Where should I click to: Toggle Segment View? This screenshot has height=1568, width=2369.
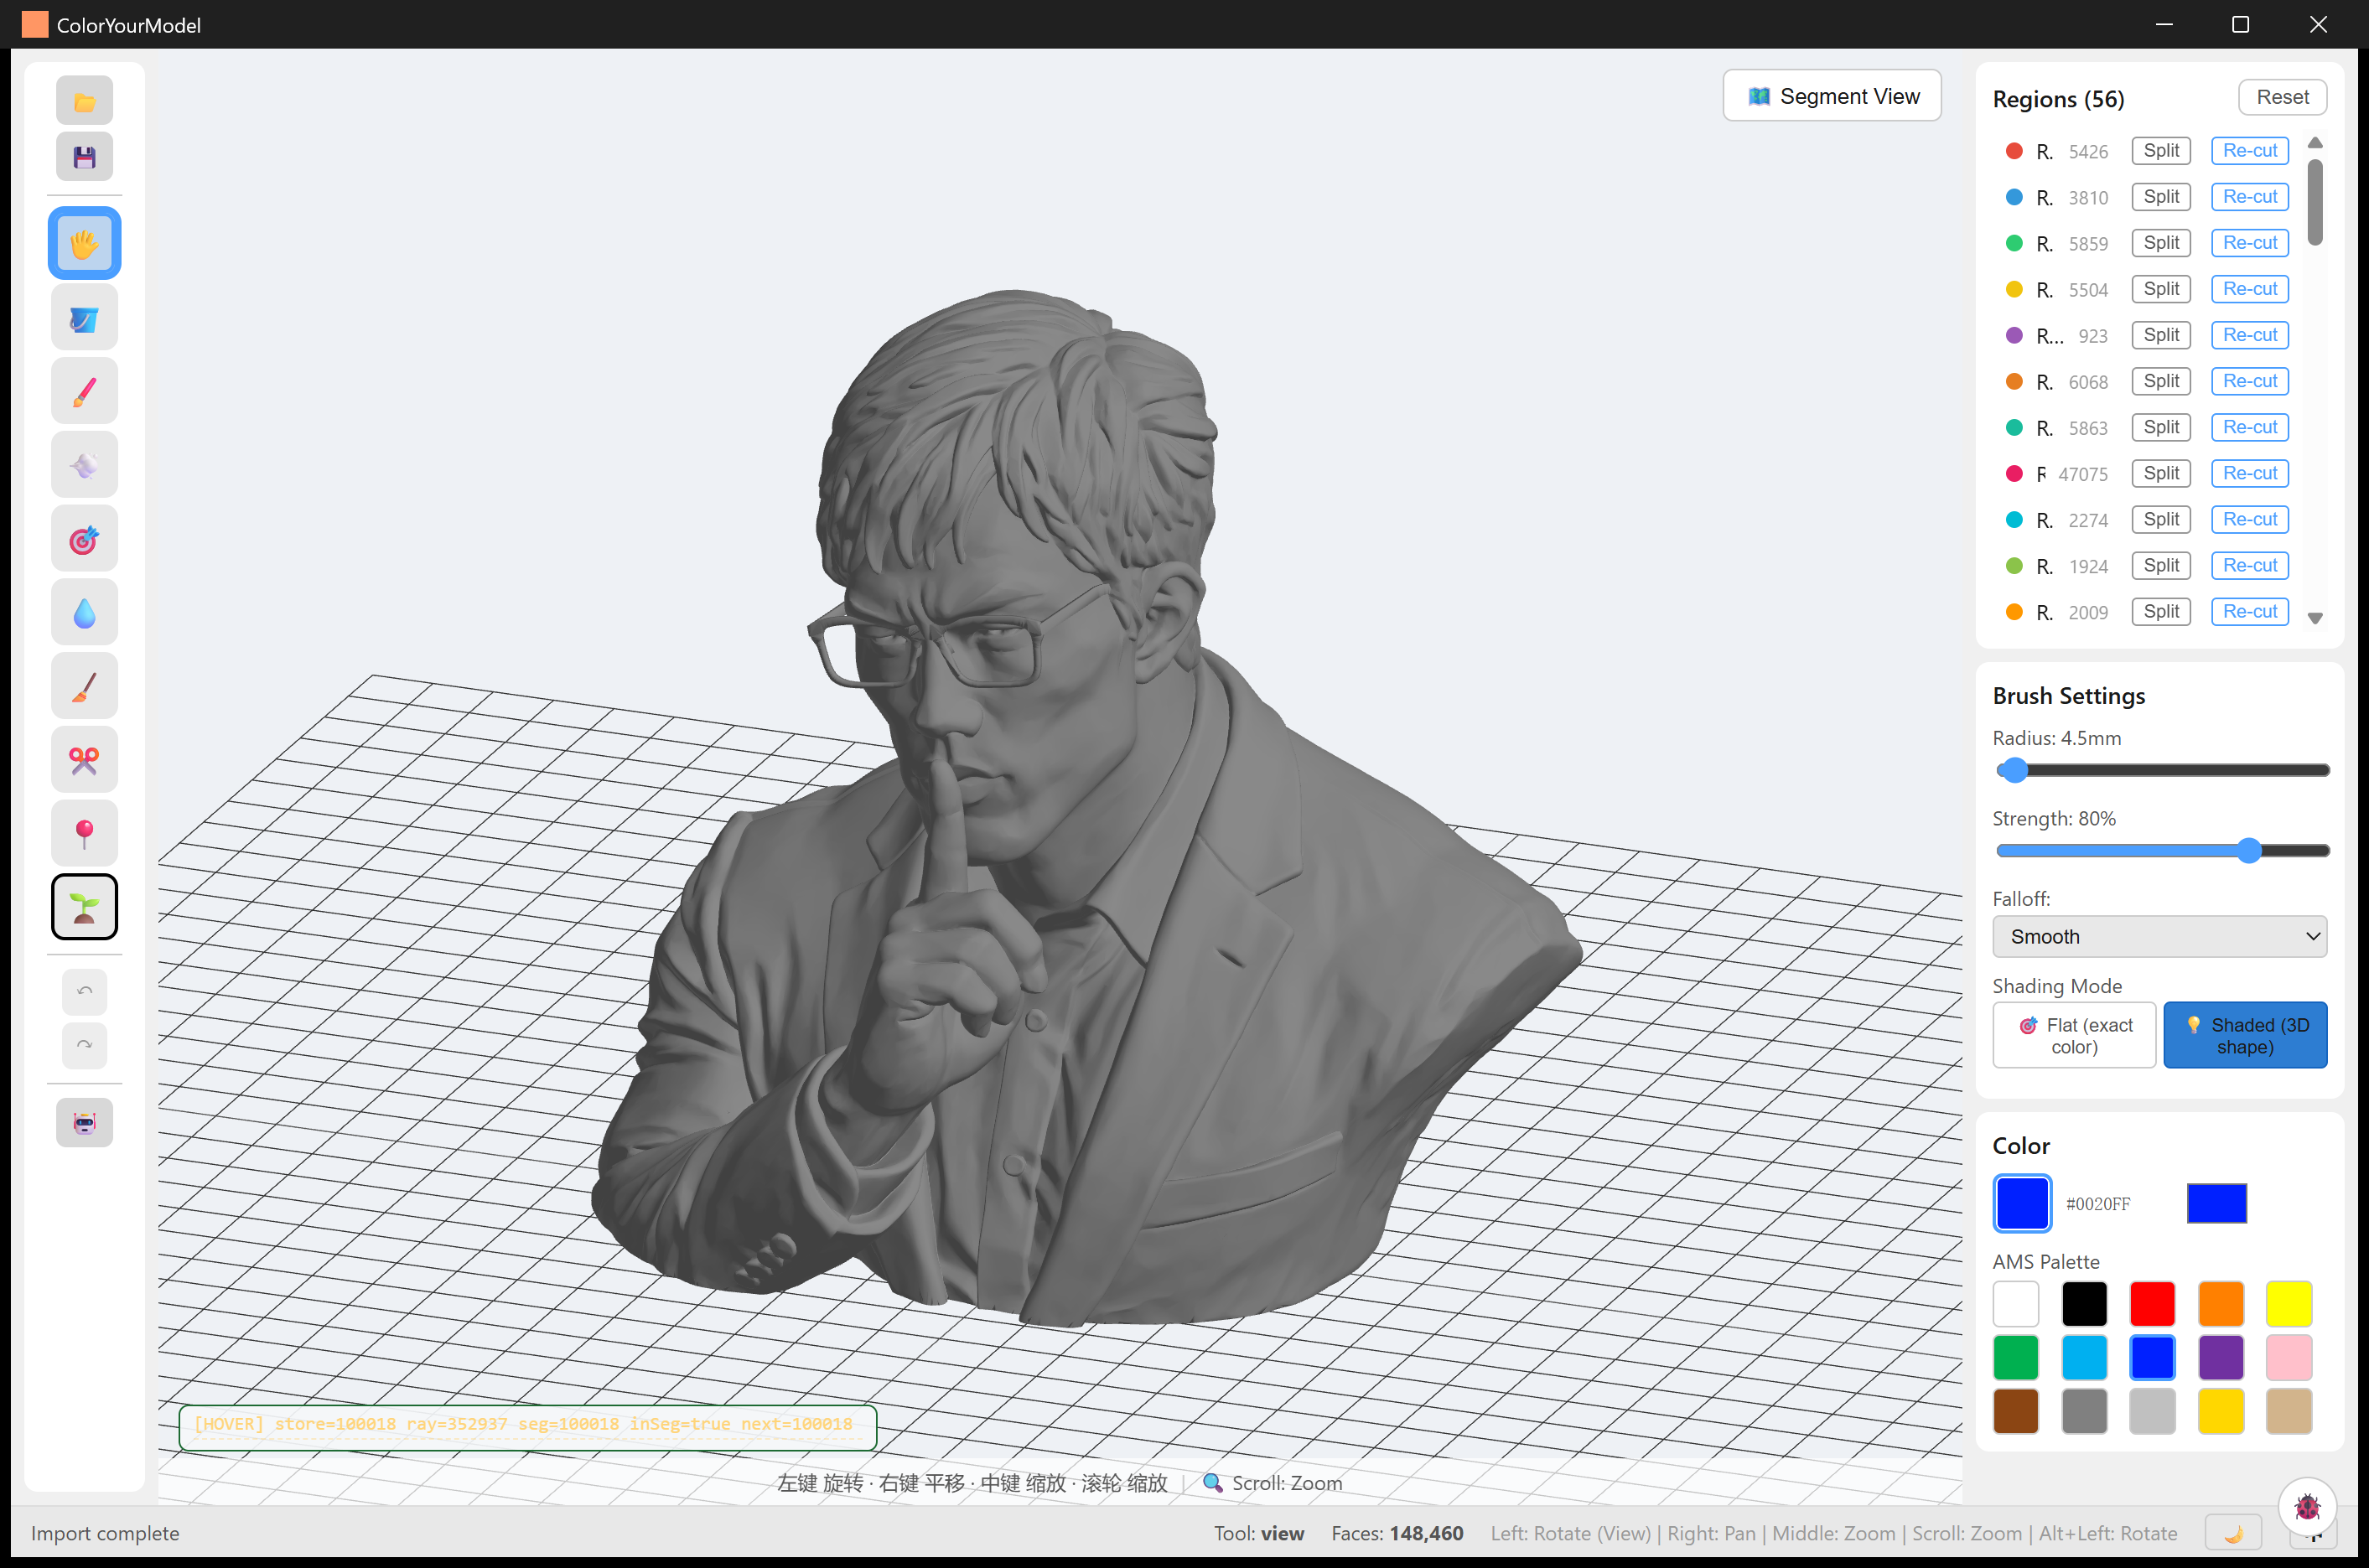tap(1832, 96)
